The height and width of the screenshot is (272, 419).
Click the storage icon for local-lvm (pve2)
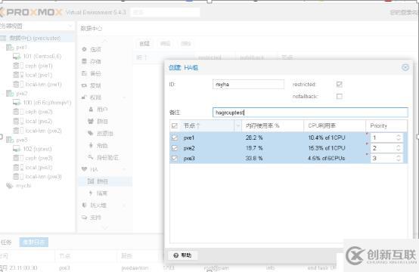pyautogui.click(x=18, y=131)
